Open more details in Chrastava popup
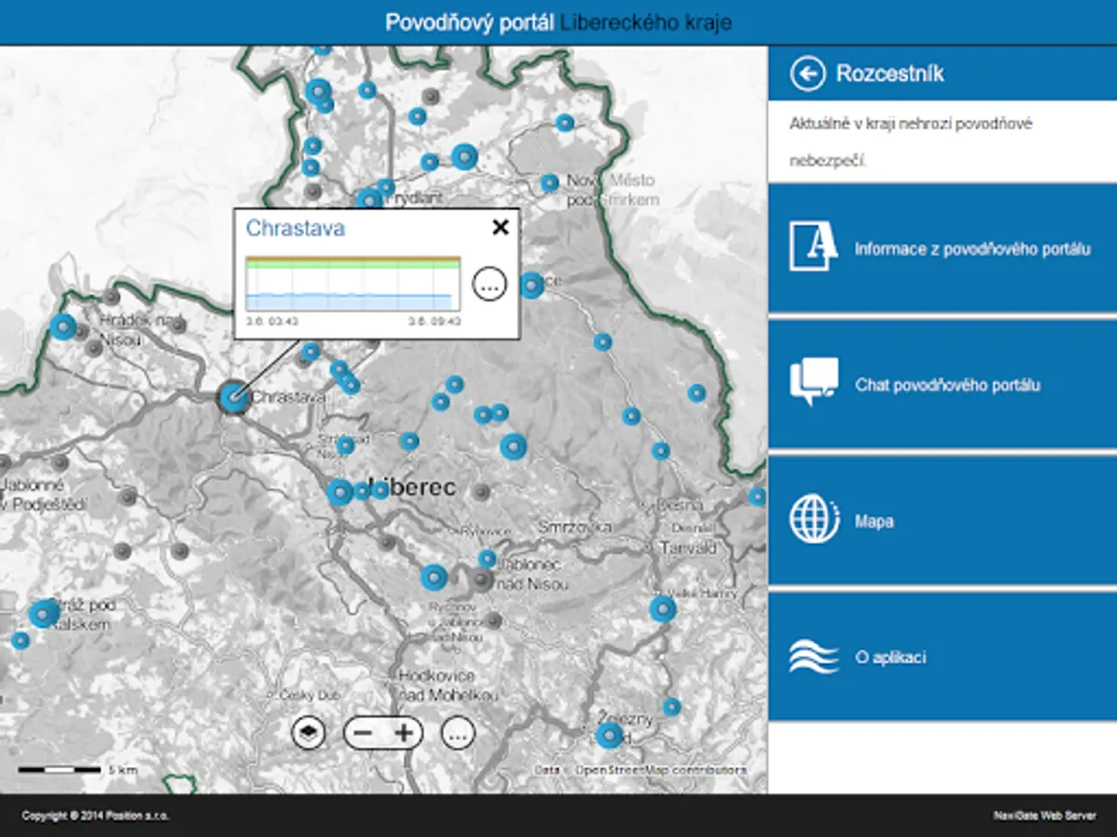Viewport: 1117px width, 837px height. [x=490, y=285]
